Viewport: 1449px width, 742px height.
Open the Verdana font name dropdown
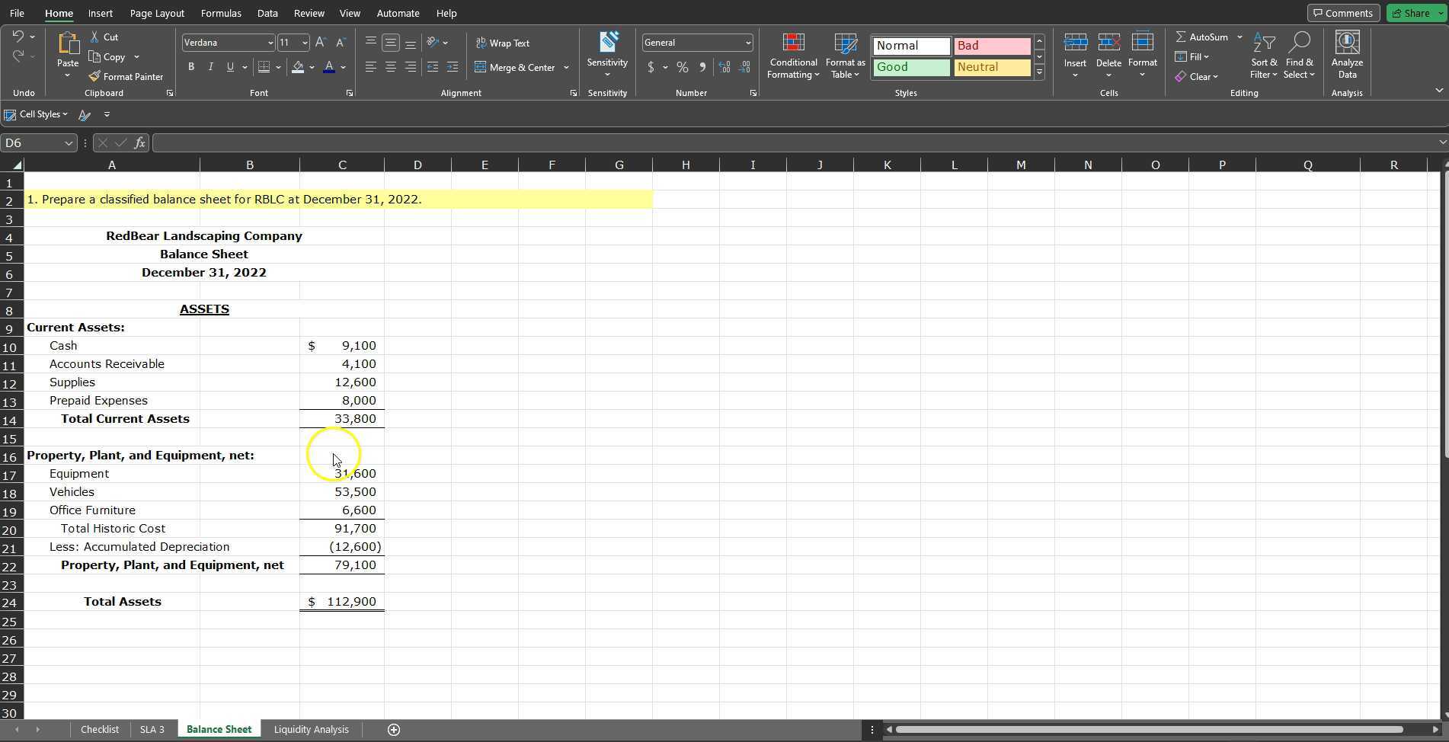(x=270, y=43)
